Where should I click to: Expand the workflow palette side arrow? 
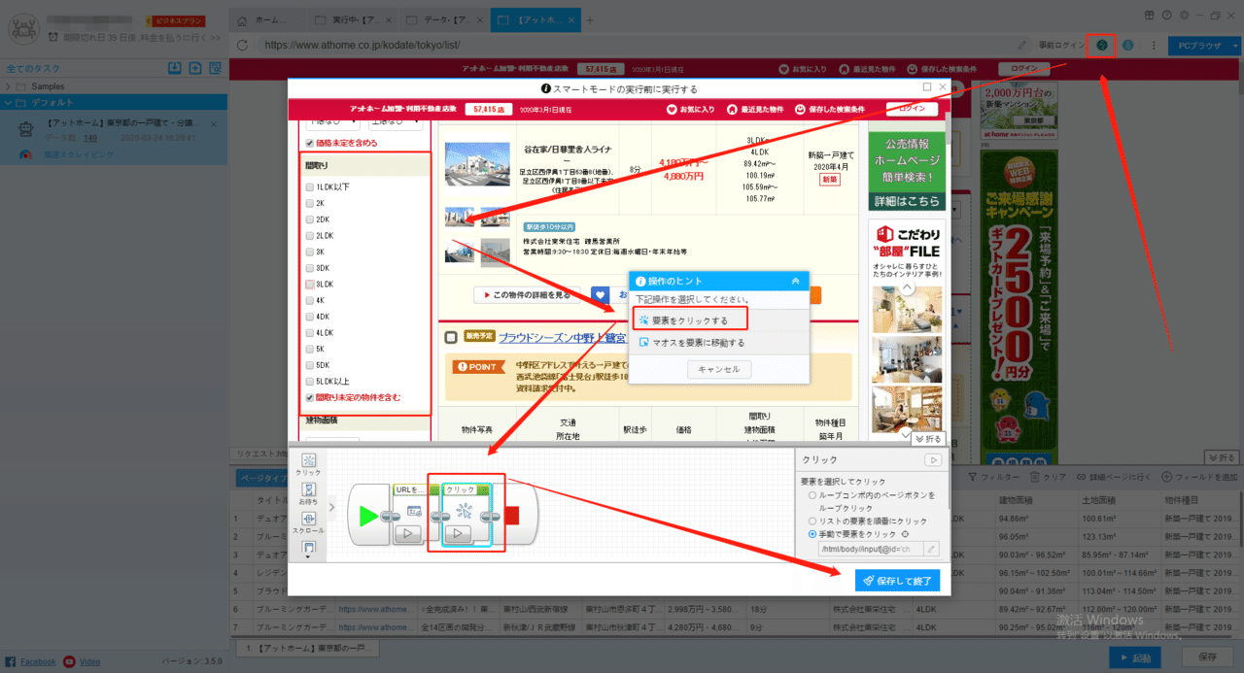(x=332, y=505)
